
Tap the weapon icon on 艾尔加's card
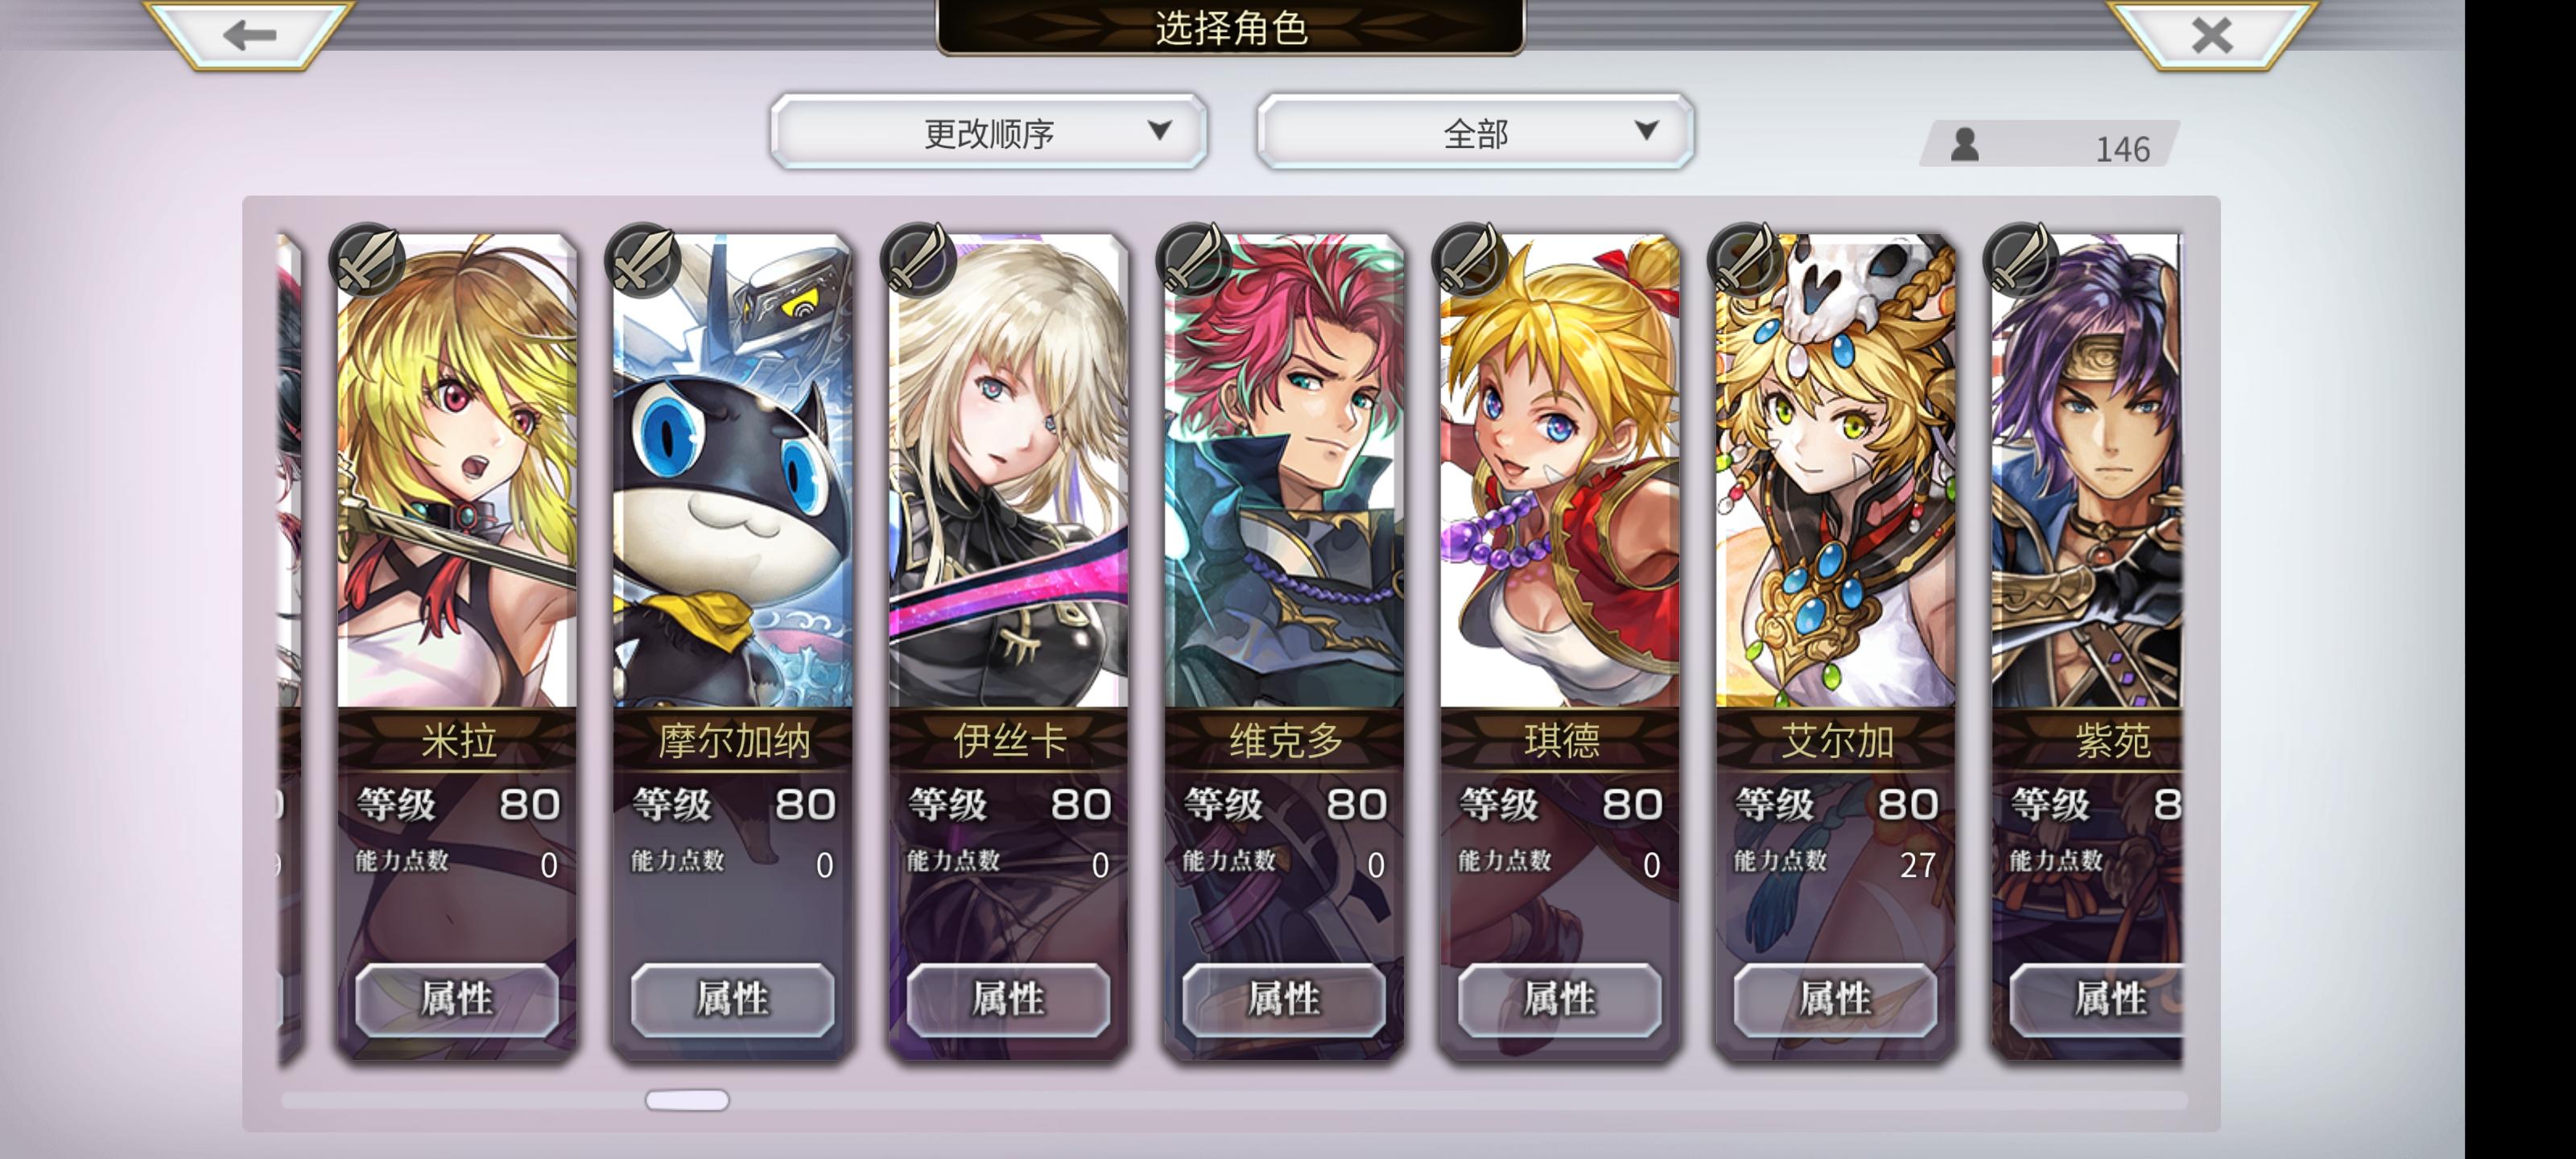pyautogui.click(x=1746, y=261)
